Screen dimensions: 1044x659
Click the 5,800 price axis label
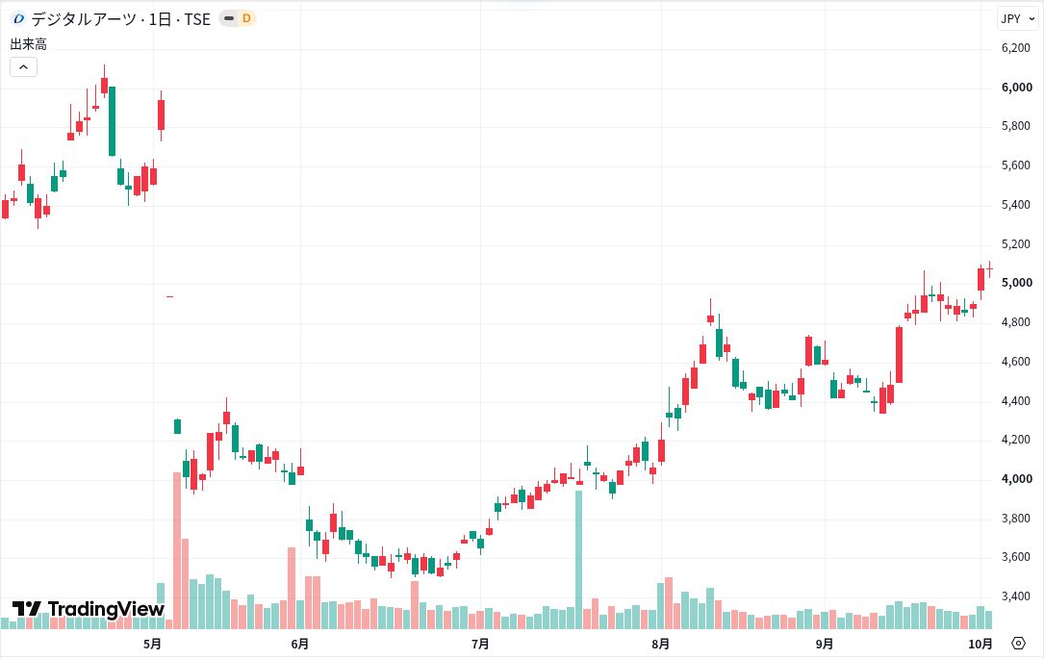coord(1017,126)
